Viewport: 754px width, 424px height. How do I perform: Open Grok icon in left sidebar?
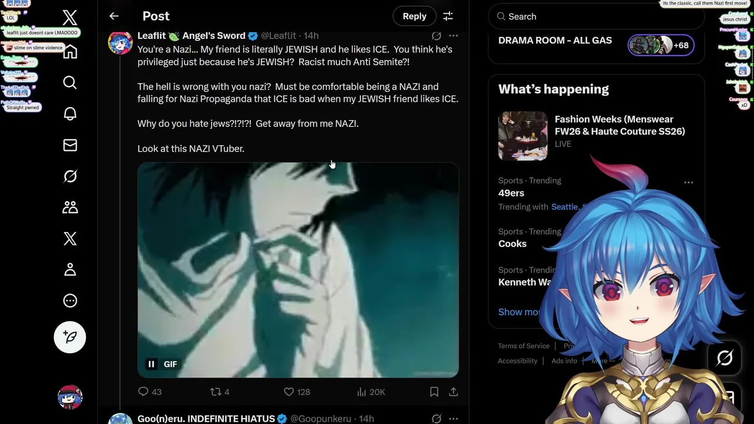click(70, 176)
